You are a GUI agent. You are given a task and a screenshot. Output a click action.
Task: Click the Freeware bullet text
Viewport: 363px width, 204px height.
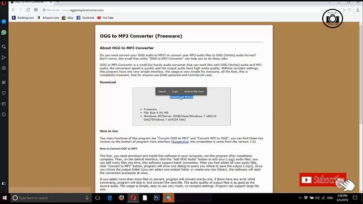(x=150, y=109)
